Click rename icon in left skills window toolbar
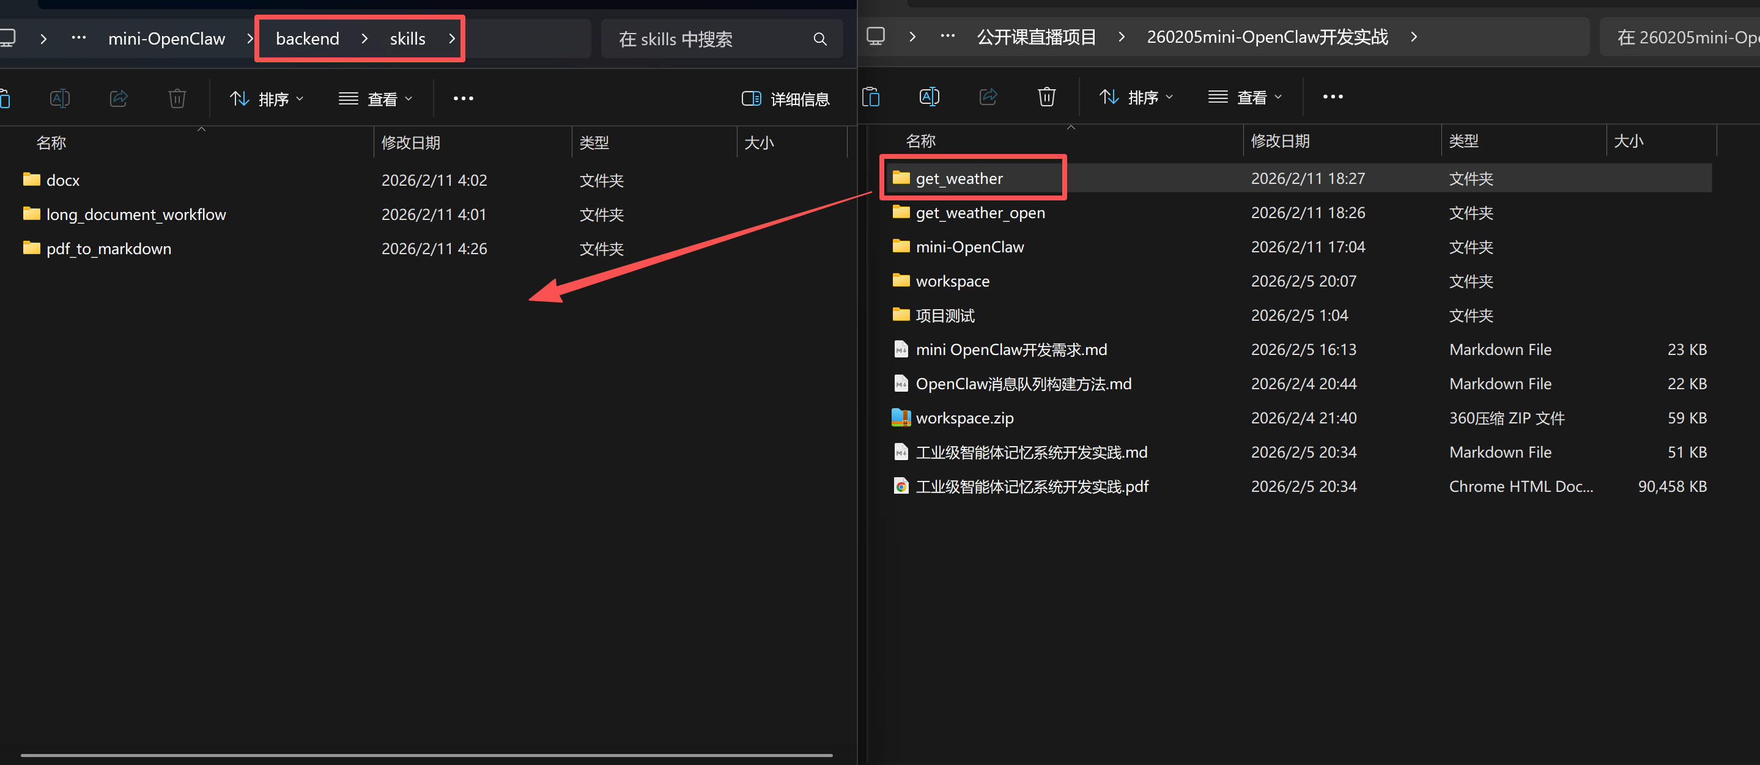The image size is (1760, 765). (60, 98)
